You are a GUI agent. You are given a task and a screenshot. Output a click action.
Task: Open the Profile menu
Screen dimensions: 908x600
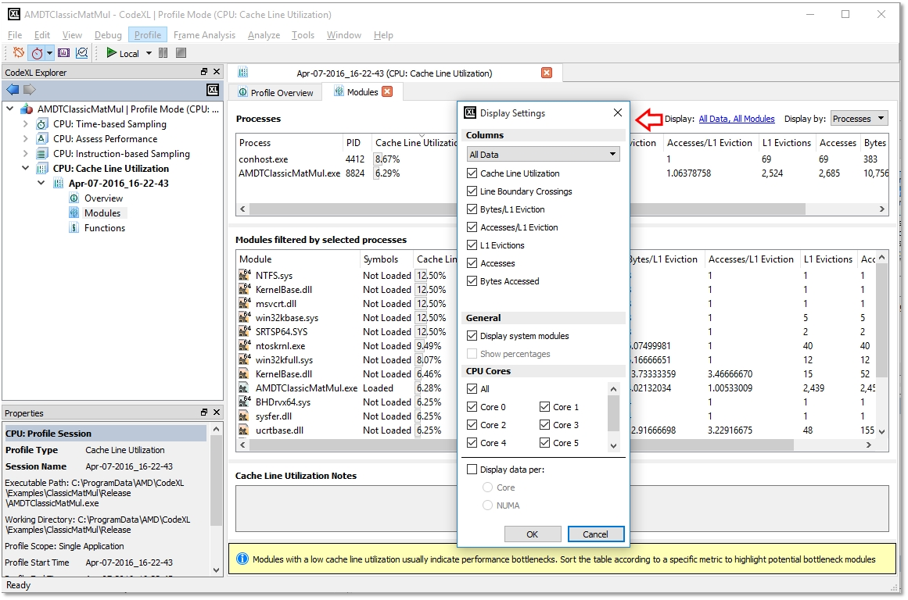click(148, 34)
